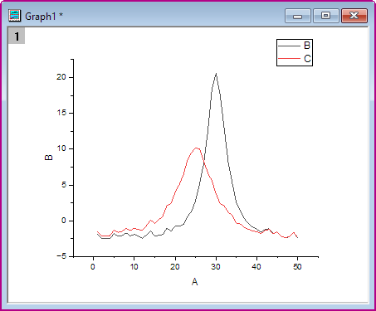Select the X axis title A

tap(195, 282)
